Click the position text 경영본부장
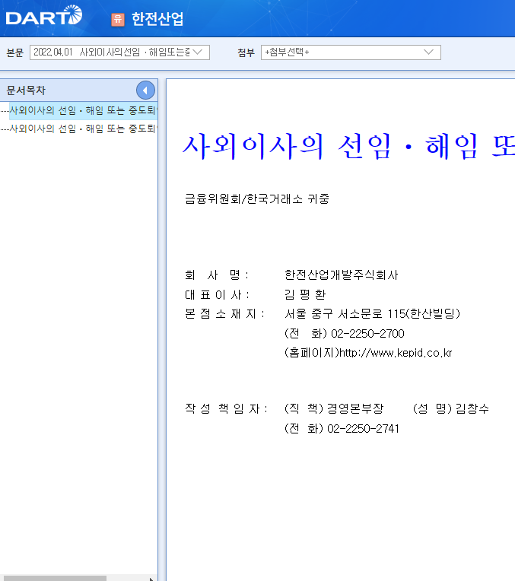The image size is (515, 581). pyautogui.click(x=355, y=408)
